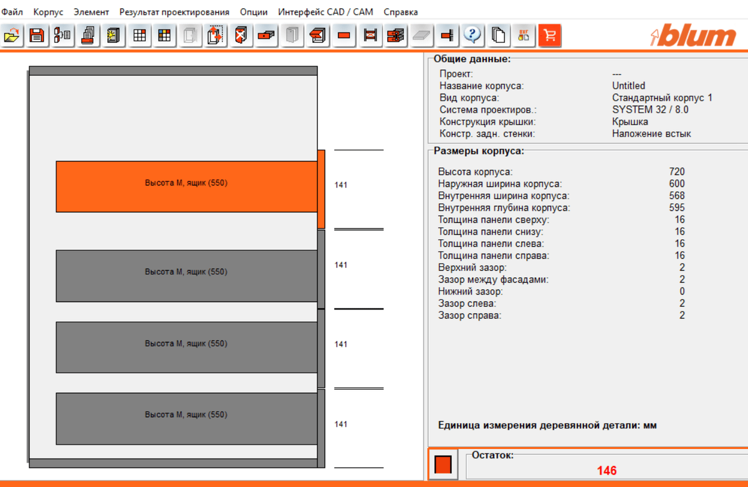Click the copy pages toolbar icon
This screenshot has height=487, width=748.
(x=498, y=35)
